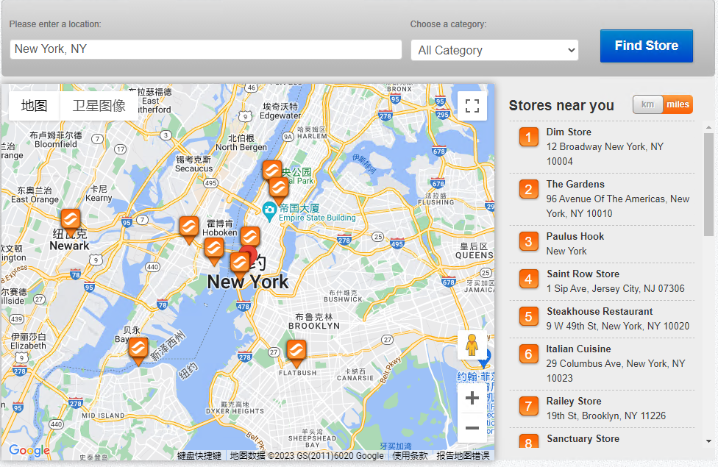
Task: Click the Empire State Building camera icon
Action: [269, 211]
